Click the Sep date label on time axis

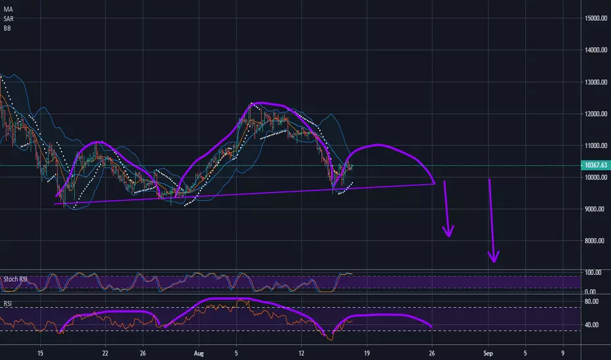(x=488, y=353)
